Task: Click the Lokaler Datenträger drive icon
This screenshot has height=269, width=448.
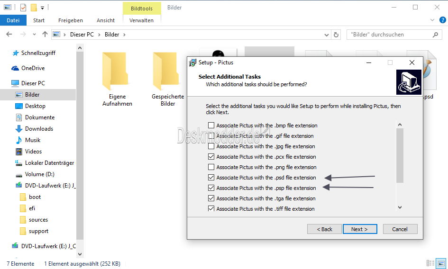Action: [x=18, y=163]
